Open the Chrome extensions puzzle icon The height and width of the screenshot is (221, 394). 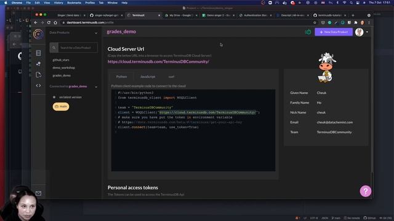pos(356,23)
